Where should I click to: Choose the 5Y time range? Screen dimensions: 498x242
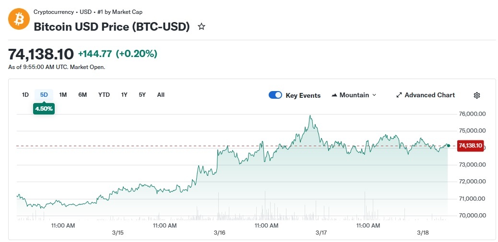(142, 95)
